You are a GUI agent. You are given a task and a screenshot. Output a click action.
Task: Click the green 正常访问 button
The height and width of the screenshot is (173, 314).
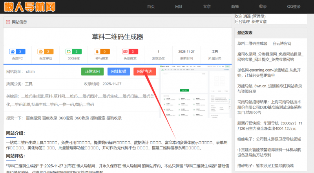coord(92,72)
